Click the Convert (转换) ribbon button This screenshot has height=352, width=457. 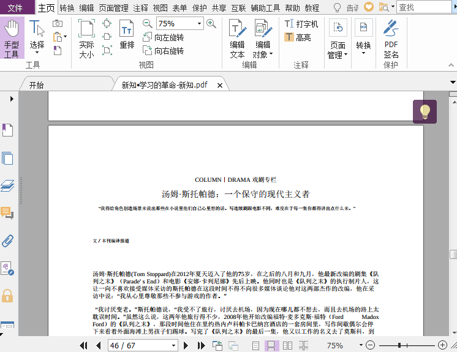click(x=363, y=37)
